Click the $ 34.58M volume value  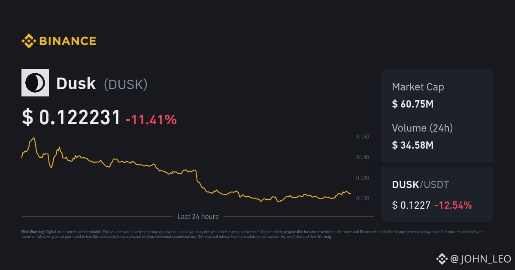point(413,145)
